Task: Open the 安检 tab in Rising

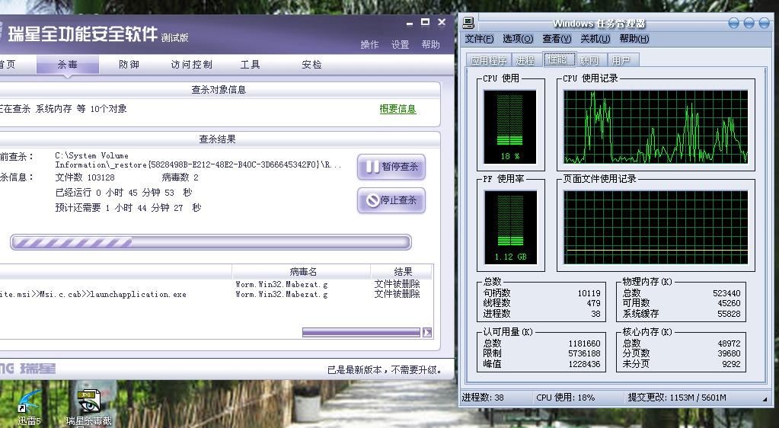Action: click(311, 65)
